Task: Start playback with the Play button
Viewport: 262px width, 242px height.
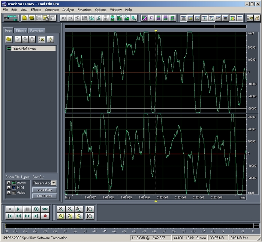Action: coord(18,209)
